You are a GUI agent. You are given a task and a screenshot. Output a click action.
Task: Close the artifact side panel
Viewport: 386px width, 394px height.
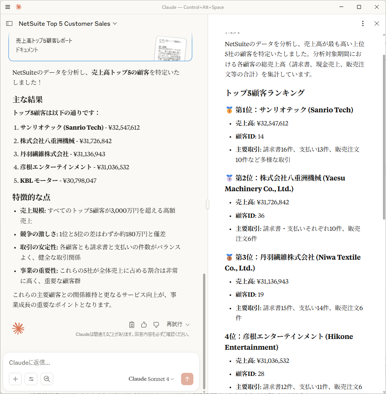[x=377, y=23]
